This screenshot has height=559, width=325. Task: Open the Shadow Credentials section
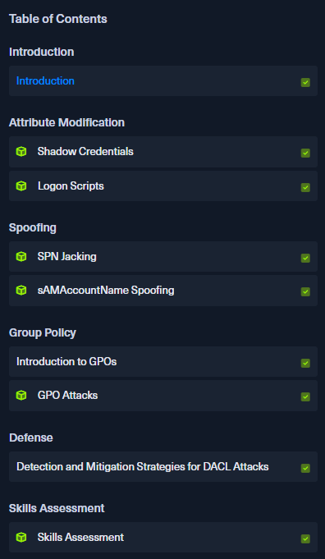coord(85,152)
